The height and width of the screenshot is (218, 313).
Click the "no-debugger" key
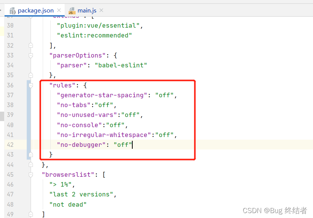(x=81, y=145)
